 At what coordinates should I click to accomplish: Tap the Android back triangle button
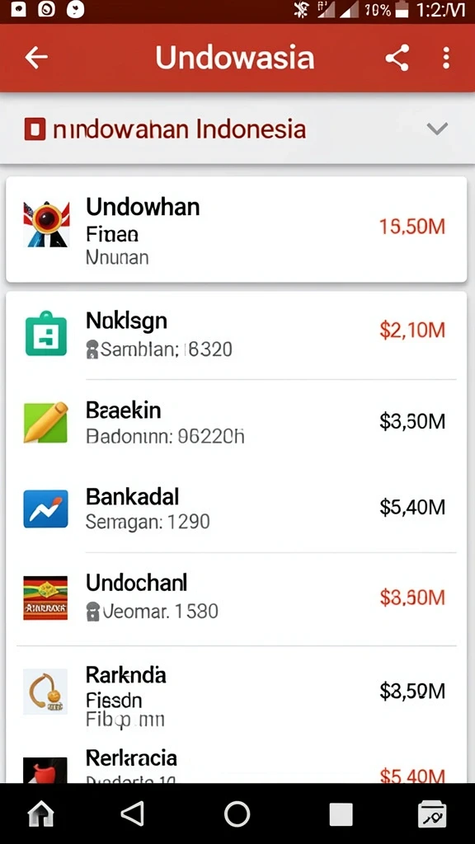pyautogui.click(x=133, y=814)
